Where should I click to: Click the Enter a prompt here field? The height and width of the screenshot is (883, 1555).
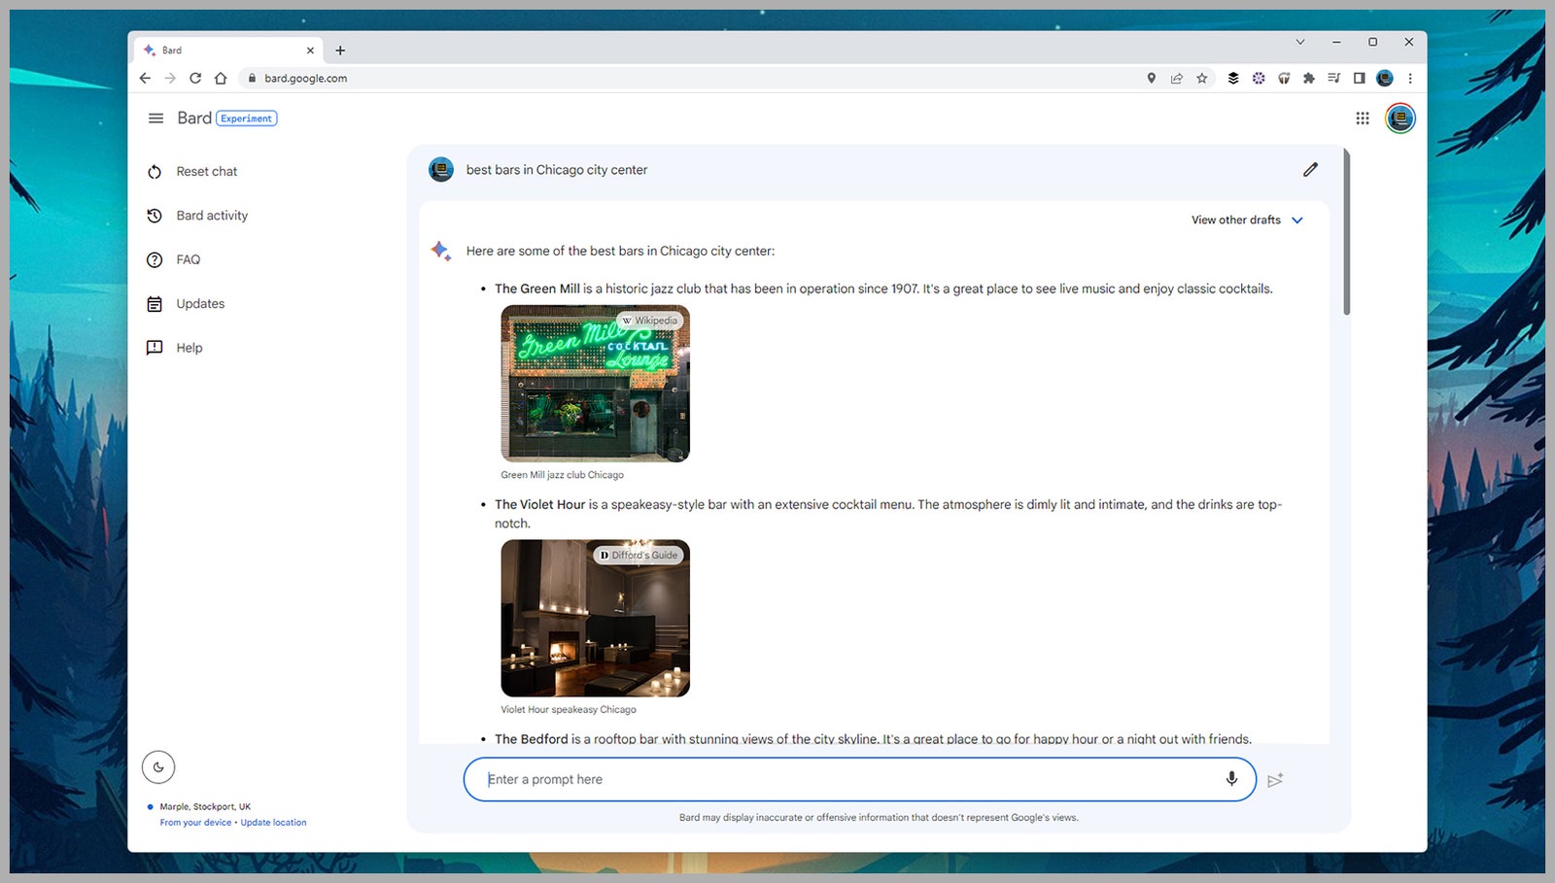click(846, 779)
